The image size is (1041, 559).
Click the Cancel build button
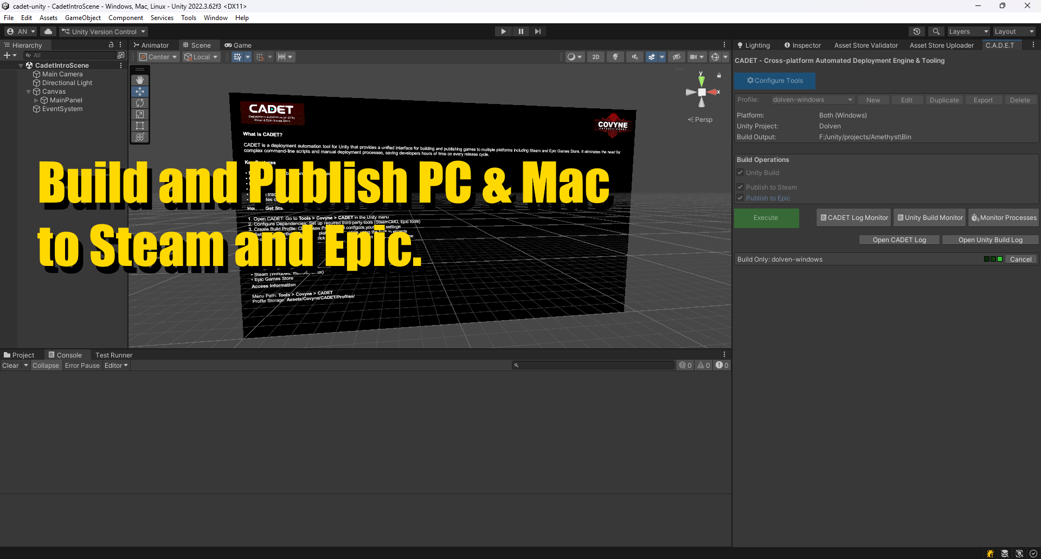click(x=1020, y=259)
